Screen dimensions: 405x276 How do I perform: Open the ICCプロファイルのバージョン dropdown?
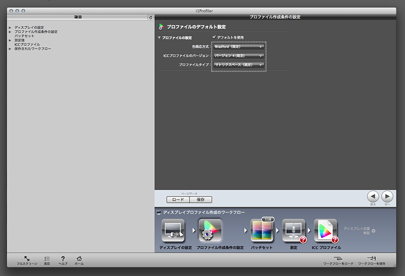coord(239,55)
